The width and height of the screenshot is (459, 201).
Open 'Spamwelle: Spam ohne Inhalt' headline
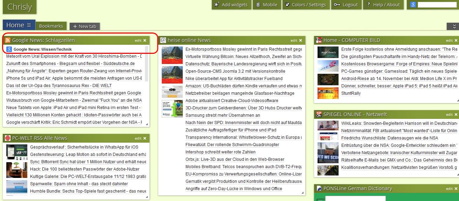coord(79,184)
